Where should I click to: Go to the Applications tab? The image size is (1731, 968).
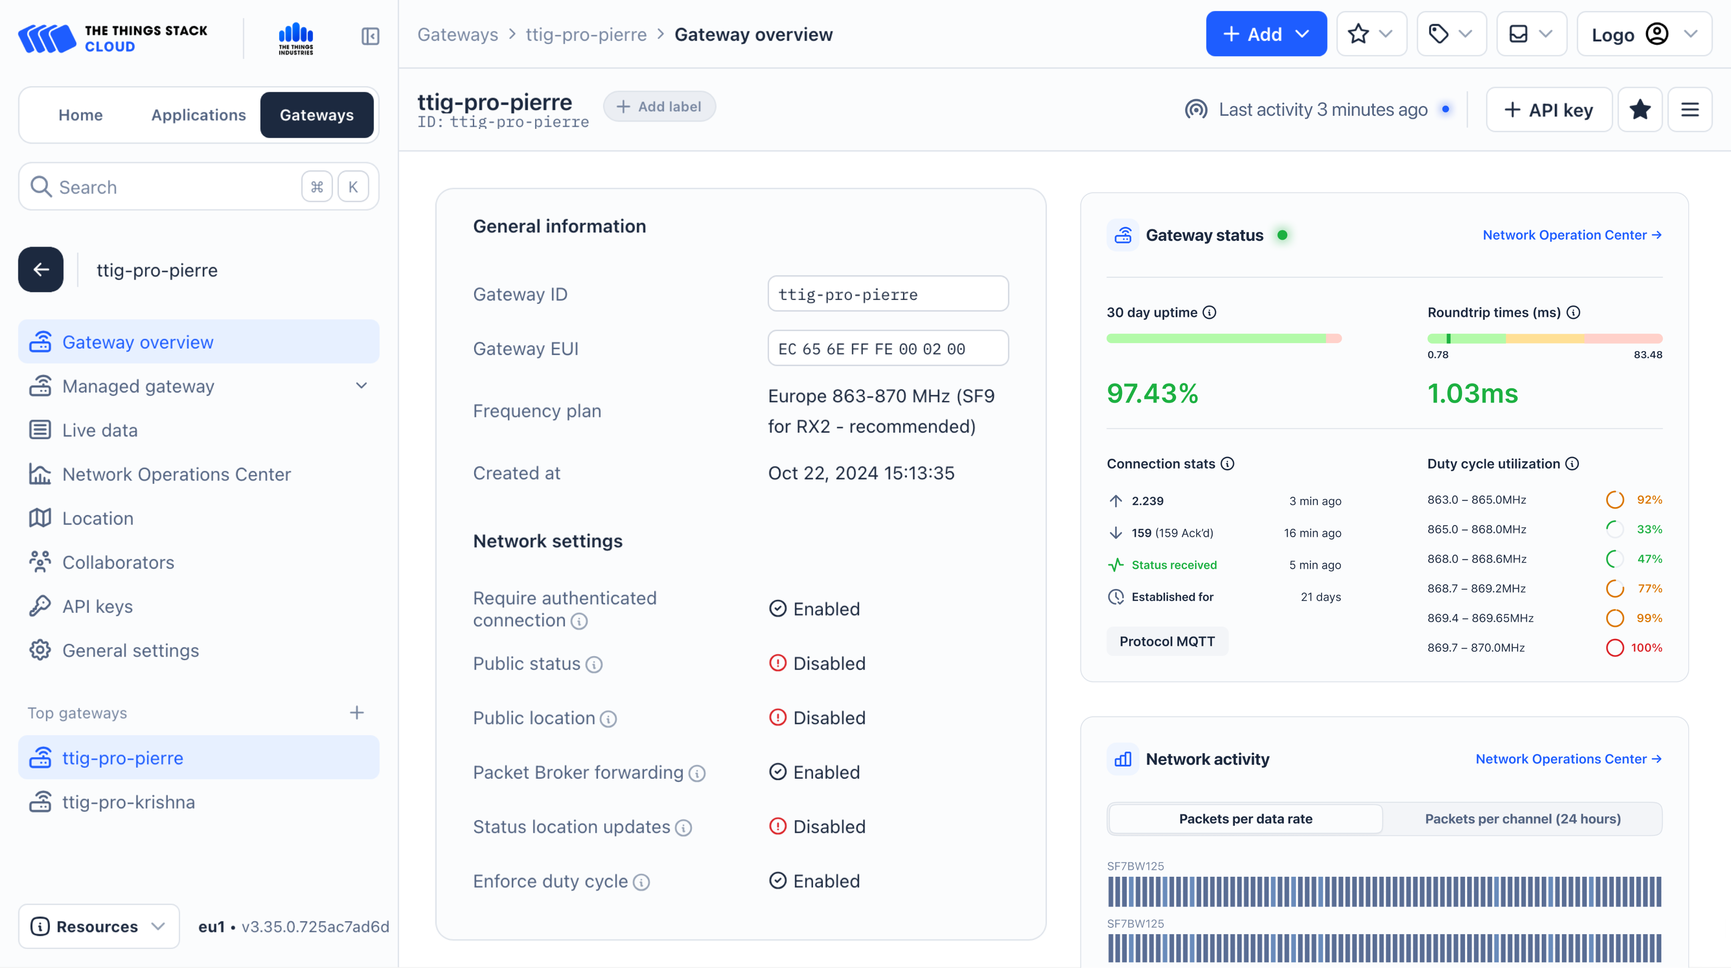(198, 115)
